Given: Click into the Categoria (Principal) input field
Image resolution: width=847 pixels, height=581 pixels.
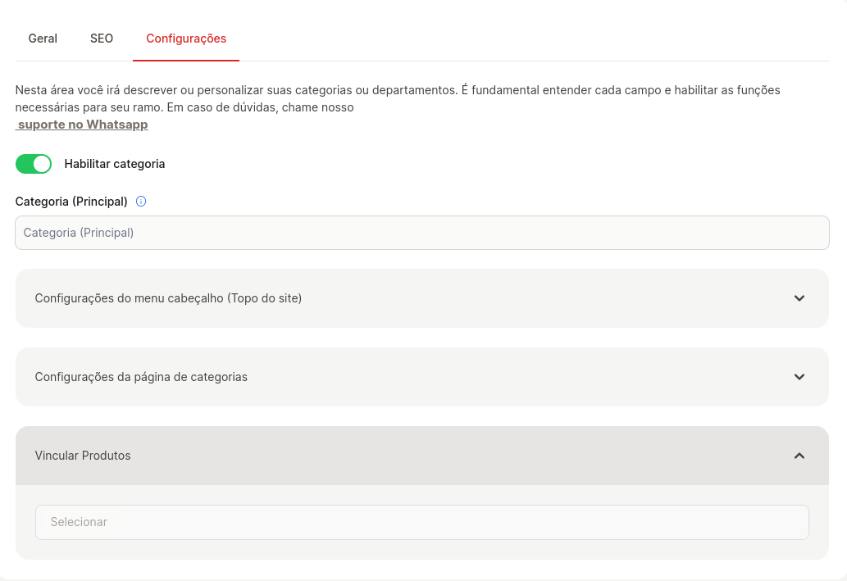Looking at the screenshot, I should click(x=422, y=233).
